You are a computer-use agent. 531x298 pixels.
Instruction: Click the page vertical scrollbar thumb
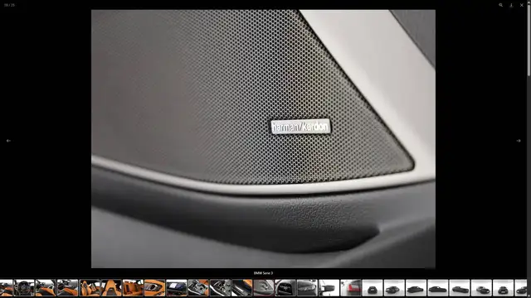529,40
